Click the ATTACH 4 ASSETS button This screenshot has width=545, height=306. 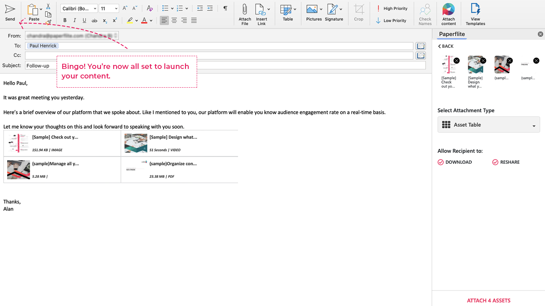click(x=489, y=300)
